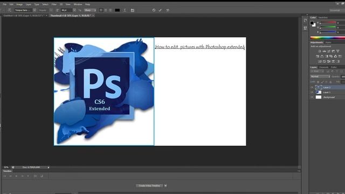
Task: Add an Exposure adjustment
Action: 333,51
